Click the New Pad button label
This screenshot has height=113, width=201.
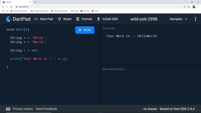(46, 19)
